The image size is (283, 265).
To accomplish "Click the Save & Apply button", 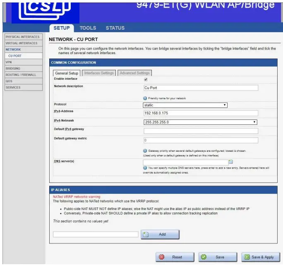I will (x=261, y=257).
